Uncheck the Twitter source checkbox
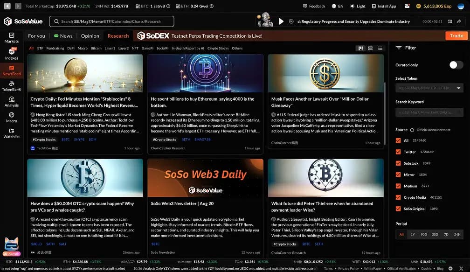470x272 pixels. [398, 152]
